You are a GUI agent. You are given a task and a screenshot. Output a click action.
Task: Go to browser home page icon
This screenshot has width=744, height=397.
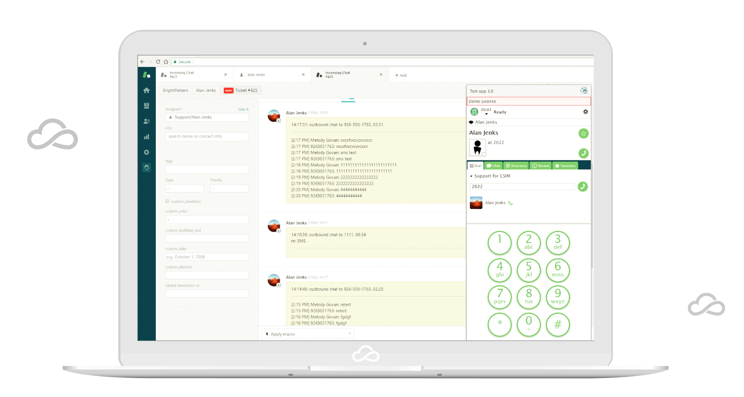[166, 62]
